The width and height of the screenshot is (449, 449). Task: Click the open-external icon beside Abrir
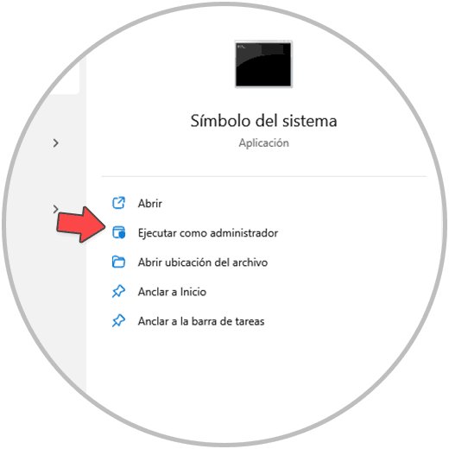[118, 203]
